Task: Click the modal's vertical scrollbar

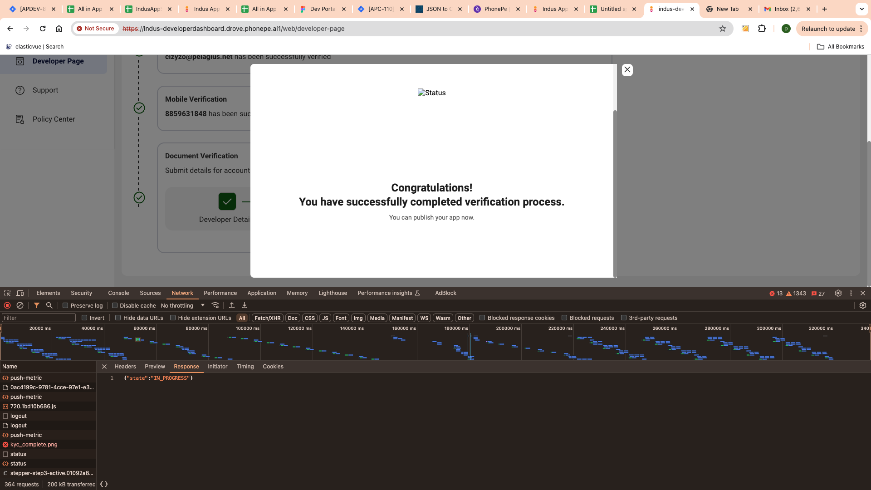Action: 615,193
